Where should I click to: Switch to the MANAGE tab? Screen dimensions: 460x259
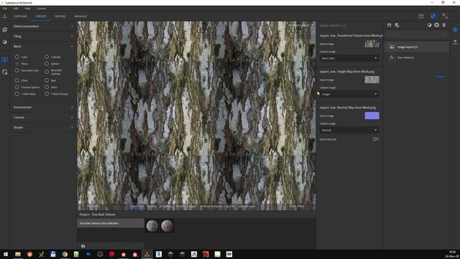[80, 17]
